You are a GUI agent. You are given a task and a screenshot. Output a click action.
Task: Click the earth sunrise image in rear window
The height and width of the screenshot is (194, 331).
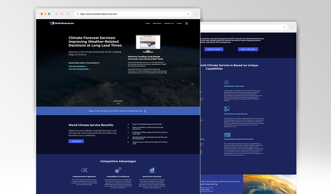270,184
